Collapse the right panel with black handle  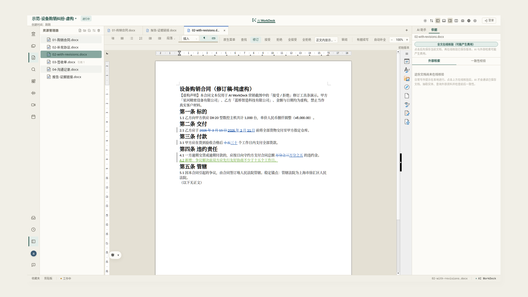coord(401,163)
